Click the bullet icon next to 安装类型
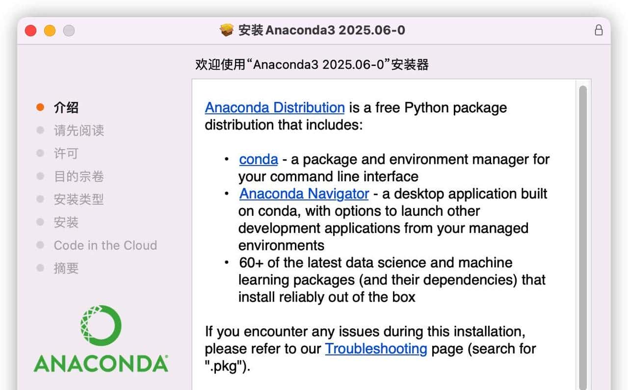The height and width of the screenshot is (390, 628). tap(40, 199)
